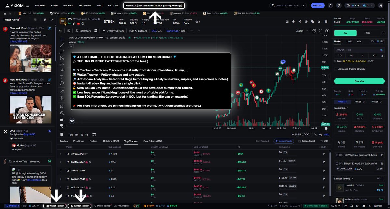Filter trades of wallet 5xV5Lv...nh32
Image resolution: width=390 pixels, height=209 pixels.
coord(324,154)
